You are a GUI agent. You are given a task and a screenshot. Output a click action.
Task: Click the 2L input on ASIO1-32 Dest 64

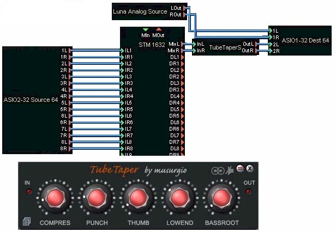(271, 44)
